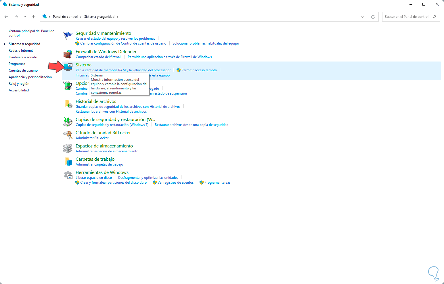This screenshot has height=284, width=444.
Task: Click the Carpetas de trabajo folder icon
Action: [x=68, y=162]
